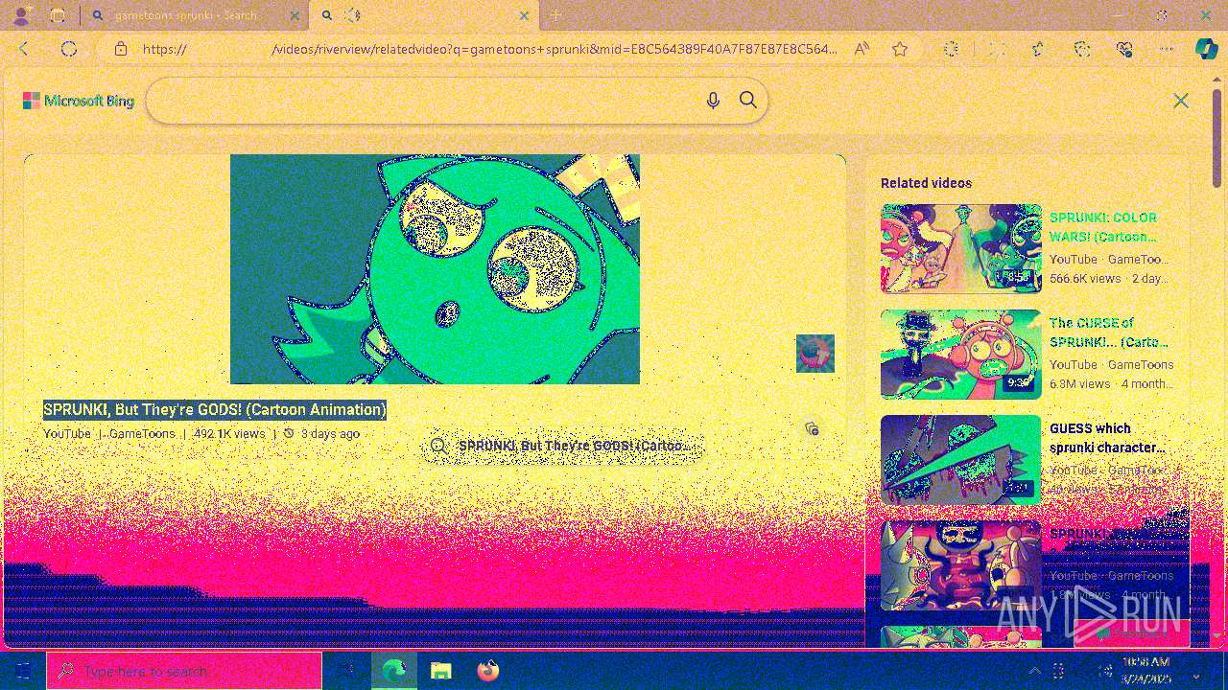Click the floating 'SPRUNKI, But They're GODS' pill

pos(563,446)
